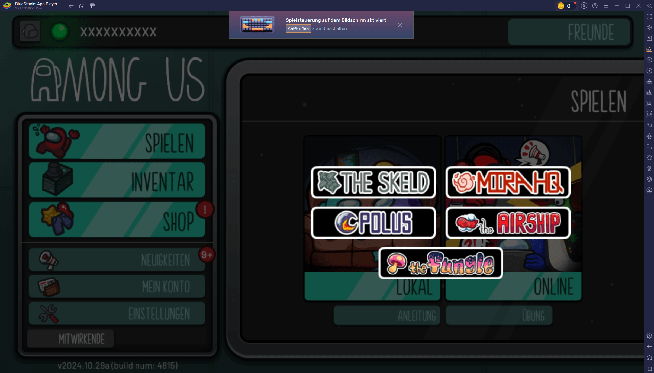Click the MITWIRKENDE button
Image resolution: width=654 pixels, height=373 pixels.
click(70, 339)
